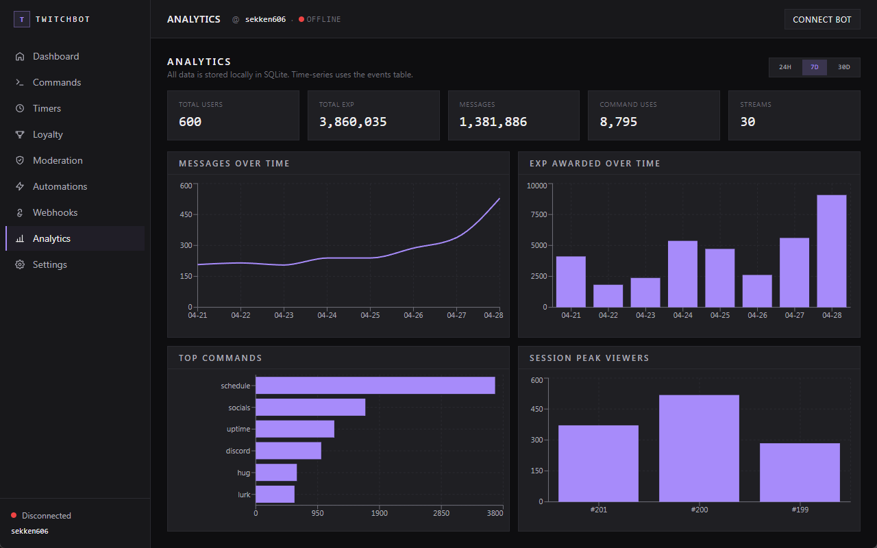877x548 pixels.
Task: Click the Disconnected status text
Action: tap(47, 515)
